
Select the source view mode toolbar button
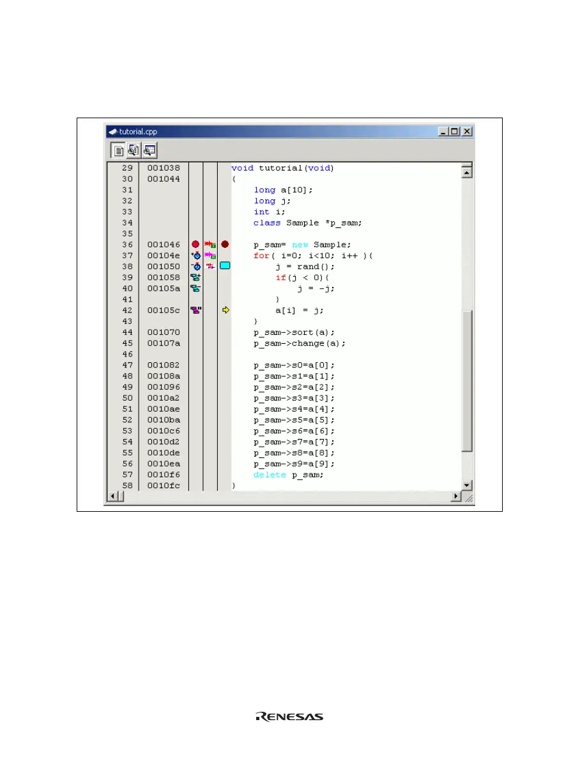click(x=118, y=151)
